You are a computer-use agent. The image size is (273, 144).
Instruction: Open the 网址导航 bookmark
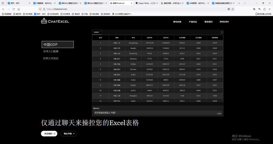(x=94, y=14)
